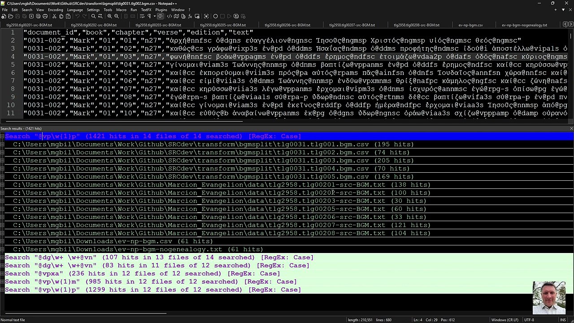The width and height of the screenshot is (574, 323).
Task: Open the Document Map toolbar icon
Action: (x=176, y=16)
